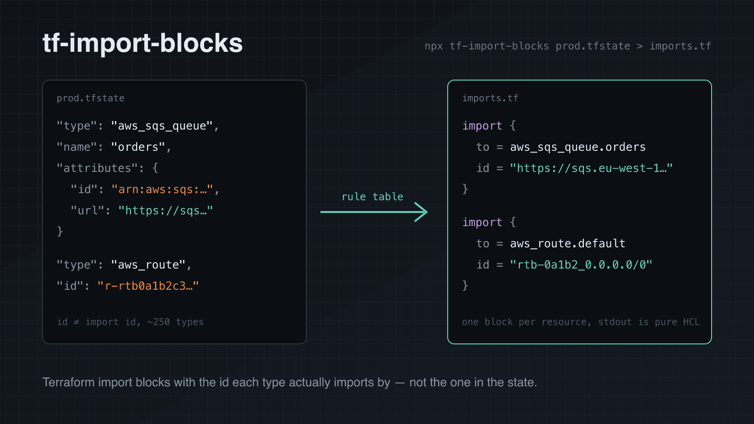
Task: Click the Terraform import blocks tagline
Action: point(290,382)
